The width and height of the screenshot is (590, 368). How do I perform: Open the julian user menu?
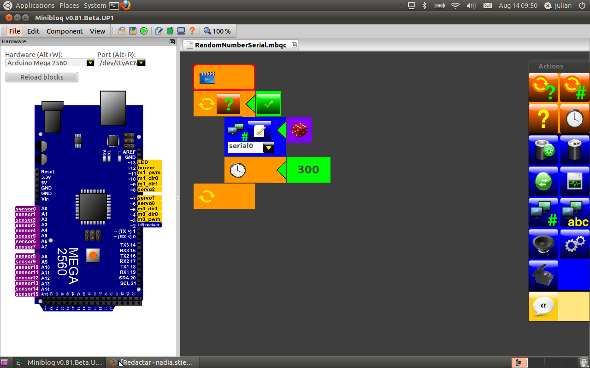(558, 6)
